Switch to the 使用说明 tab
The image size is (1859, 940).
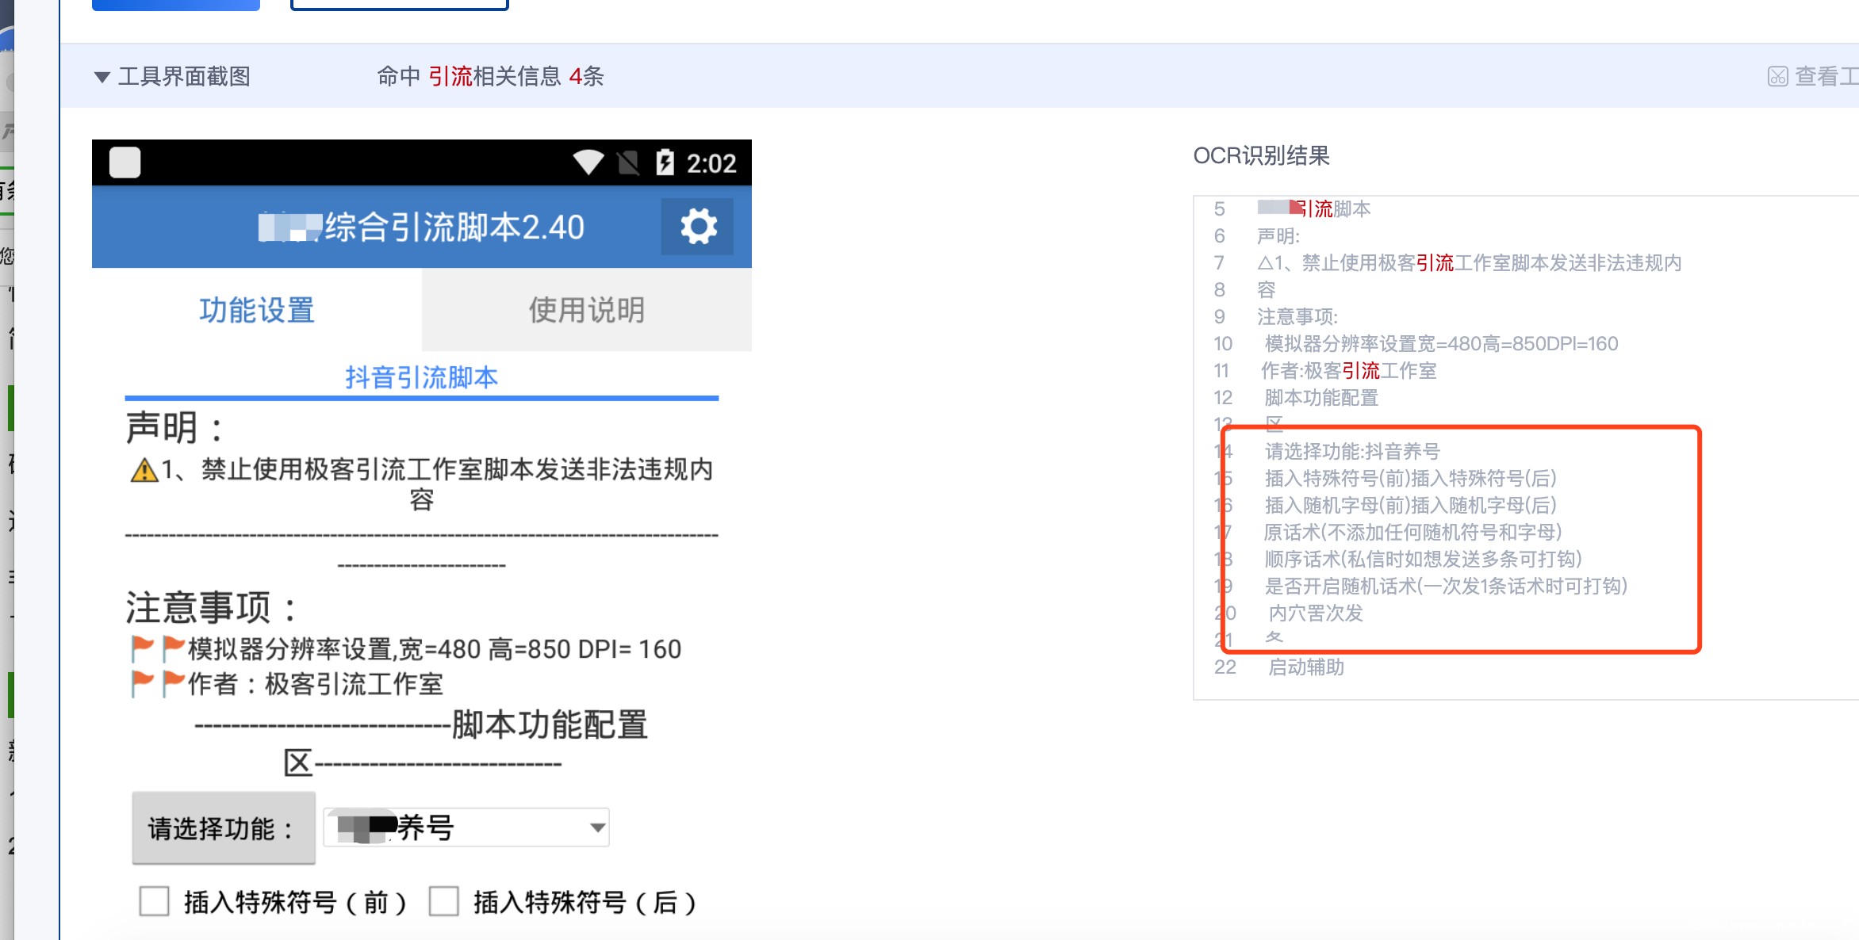pos(586,310)
